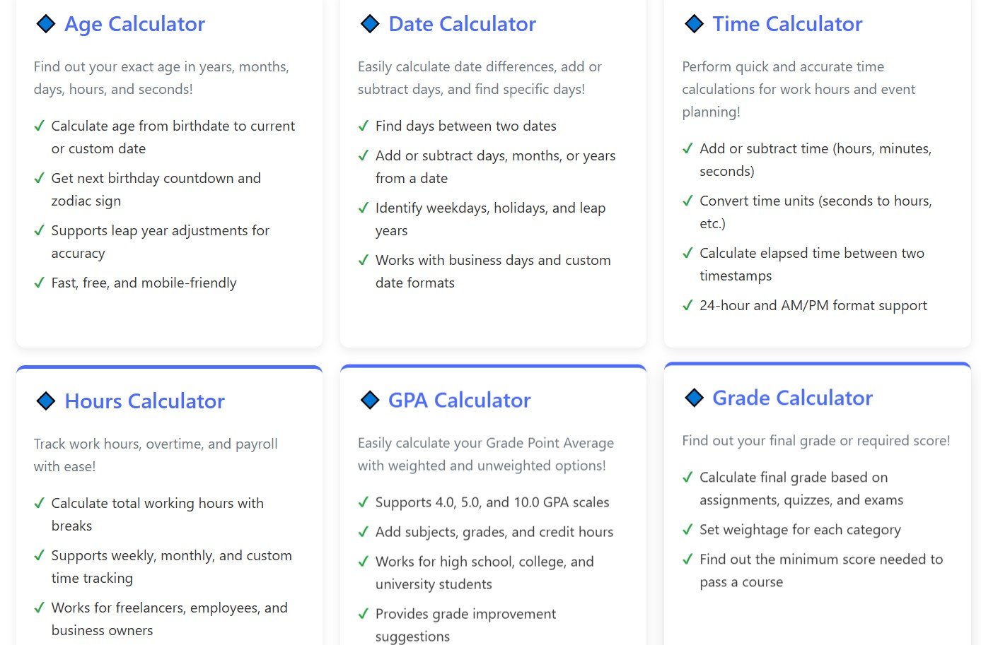Click the diamond icon beside GPA Calculator
Screen dimensions: 981x645
(x=370, y=401)
